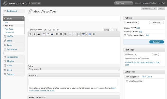Click the editor resize handle corner
Screen dimensions: 167x99
119,69
